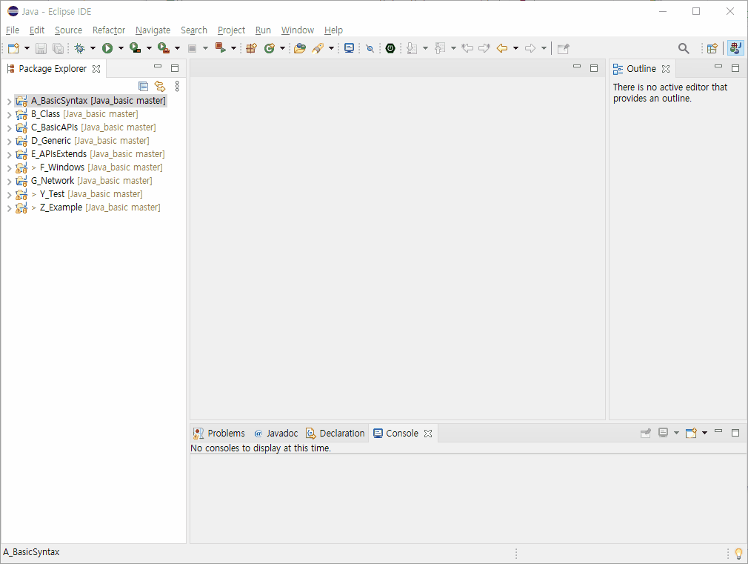Minimize the Package Explorer view

coord(158,67)
